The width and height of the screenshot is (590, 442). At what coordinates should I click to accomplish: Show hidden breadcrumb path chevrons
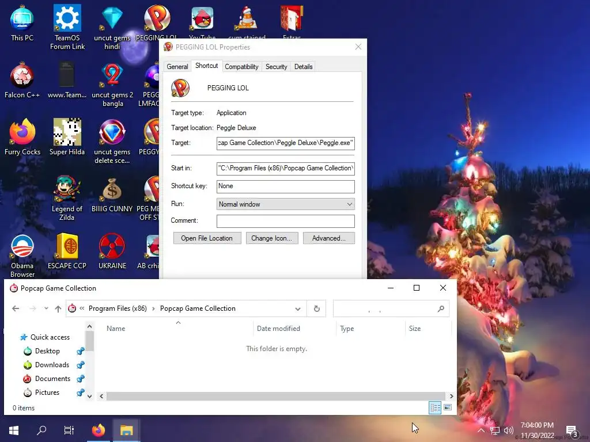(82, 308)
